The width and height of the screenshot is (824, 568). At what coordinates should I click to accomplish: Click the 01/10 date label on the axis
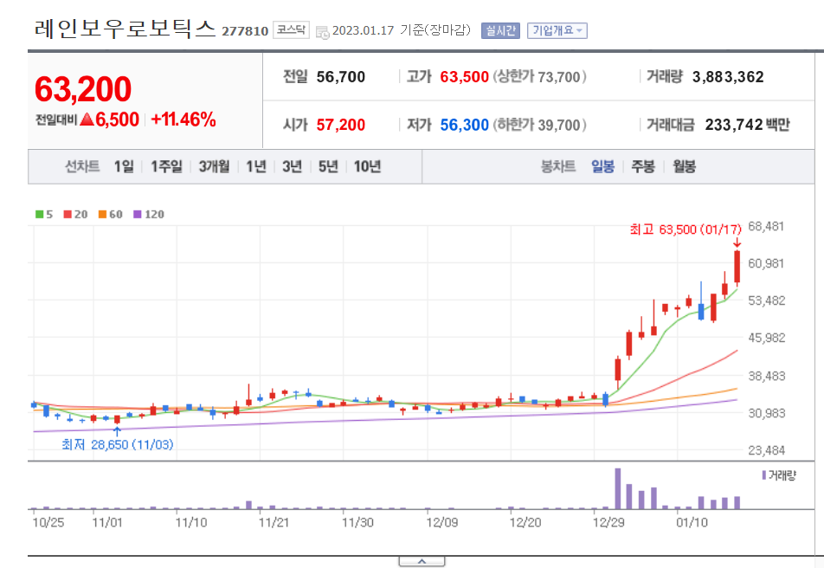coord(692,523)
